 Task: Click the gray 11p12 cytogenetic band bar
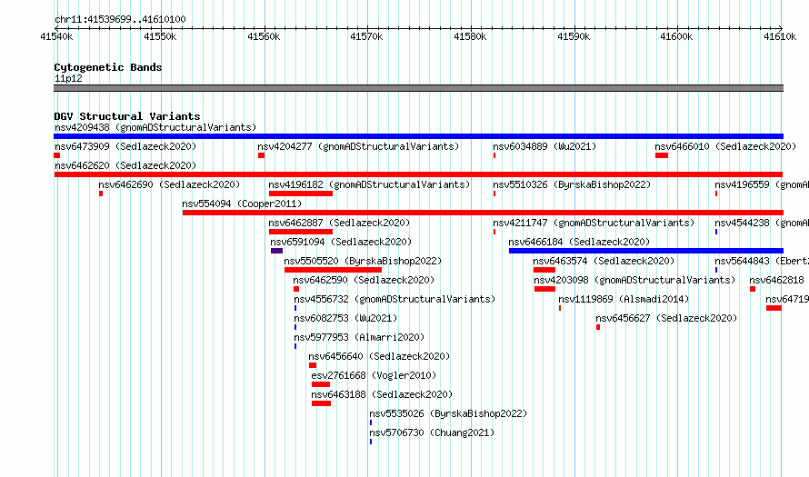tap(418, 88)
